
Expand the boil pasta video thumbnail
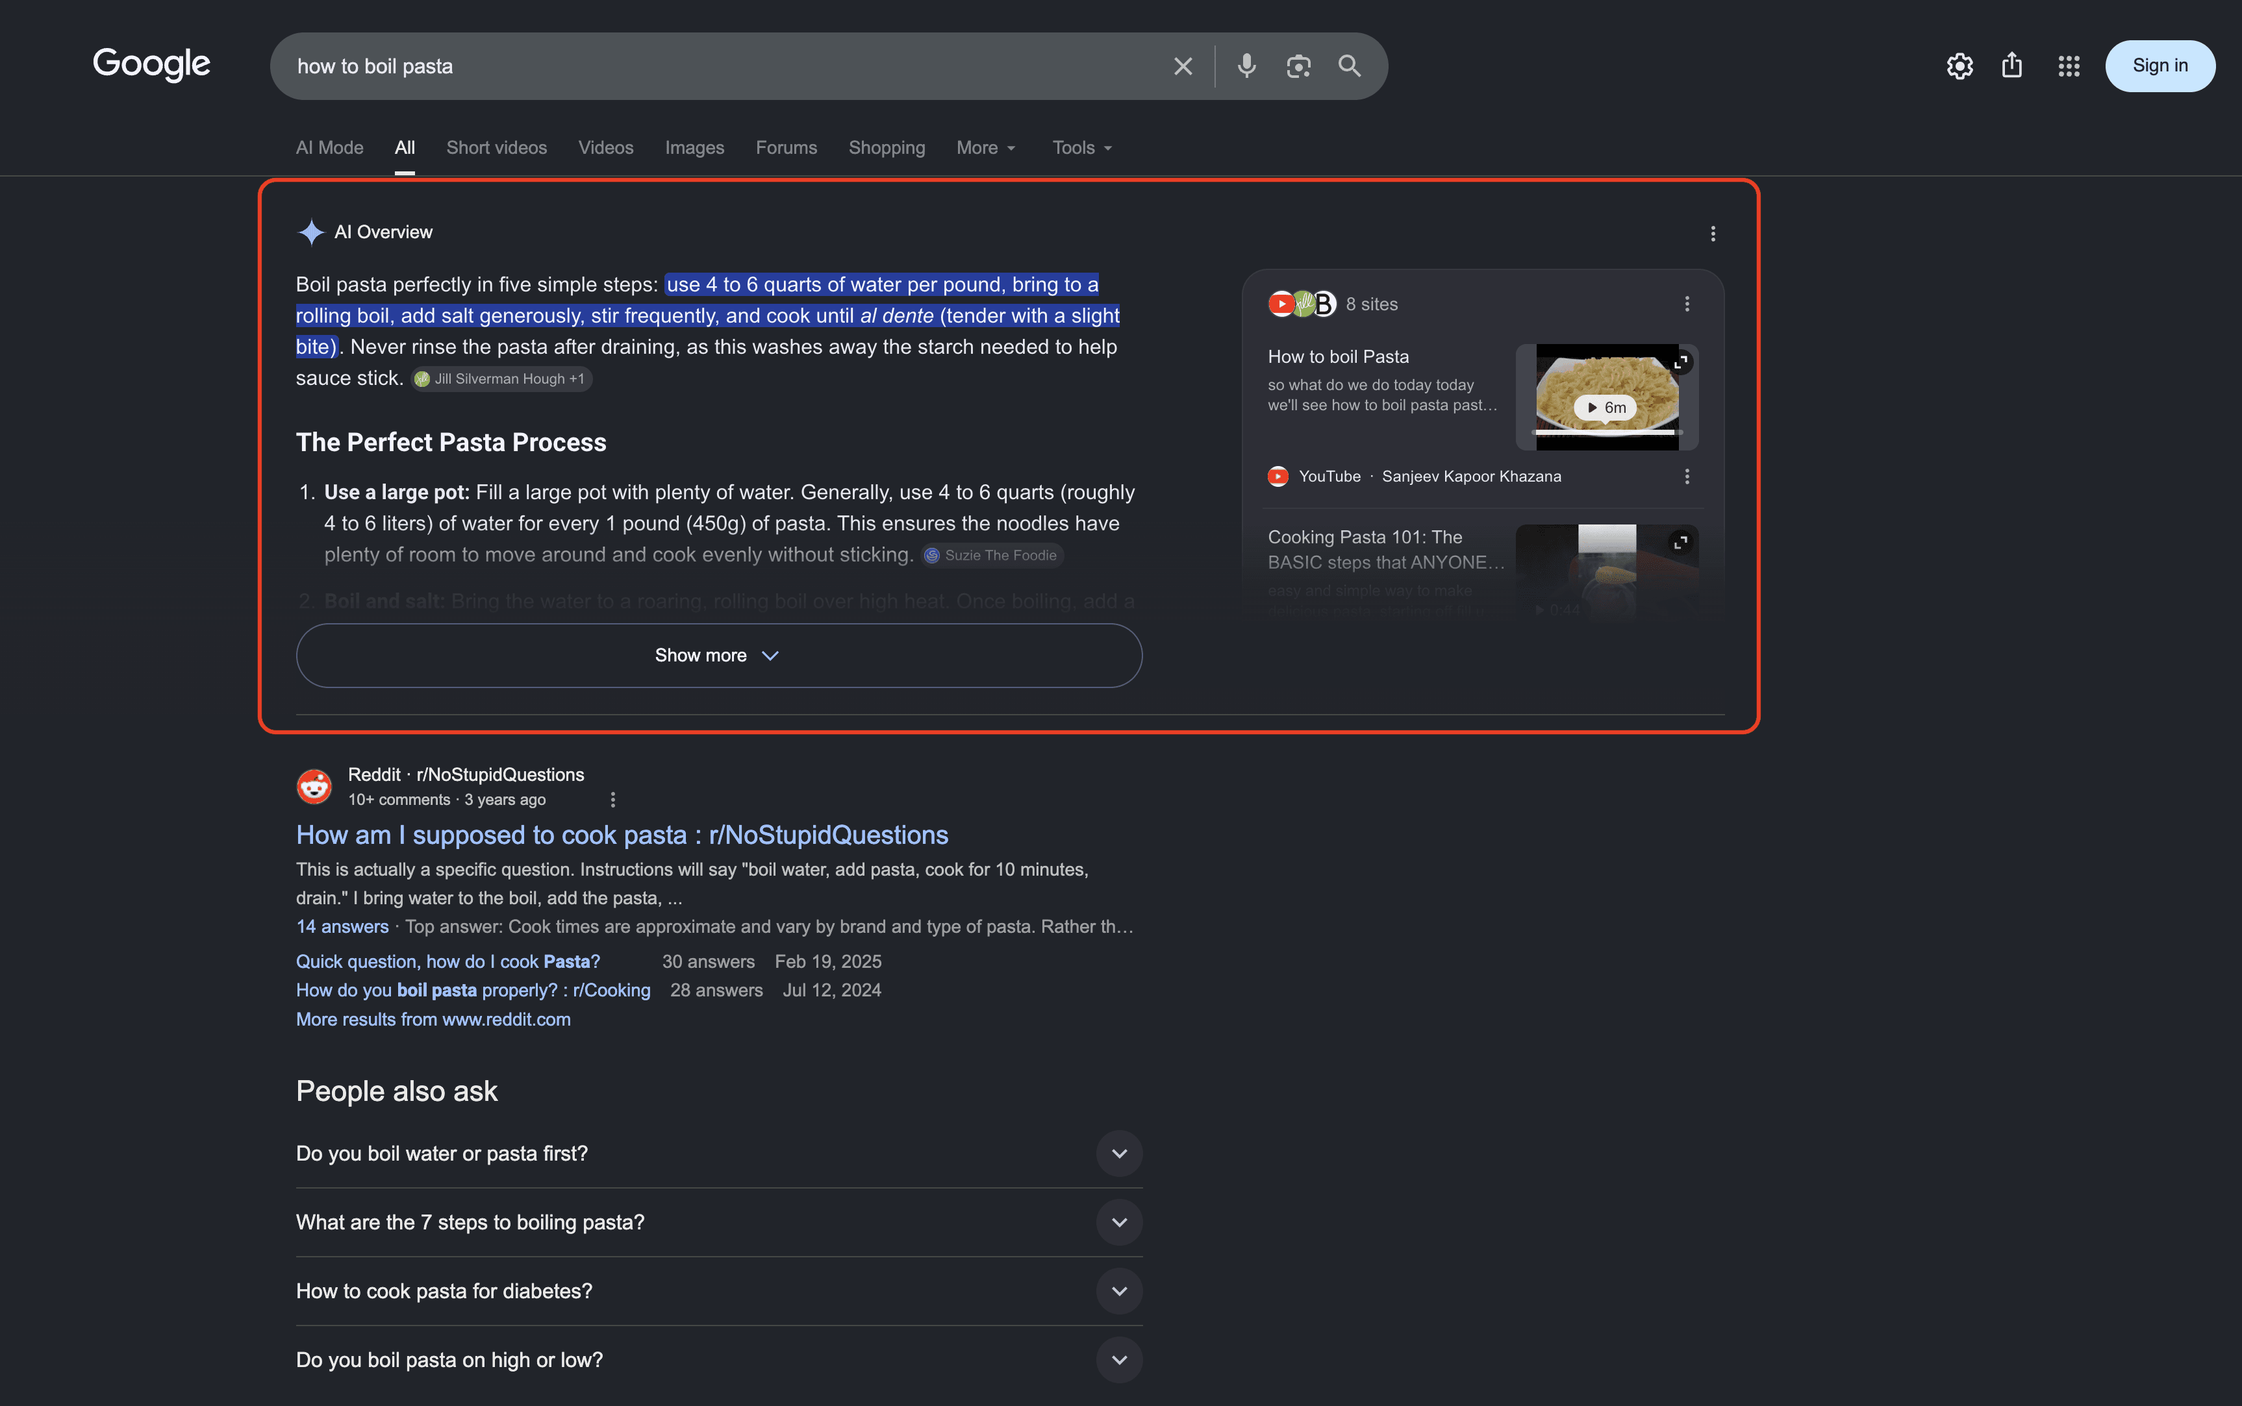[x=1680, y=362]
